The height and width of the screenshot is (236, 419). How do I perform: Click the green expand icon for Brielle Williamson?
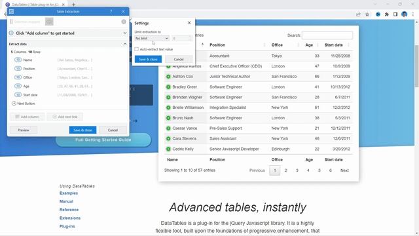pyautogui.click(x=168, y=108)
